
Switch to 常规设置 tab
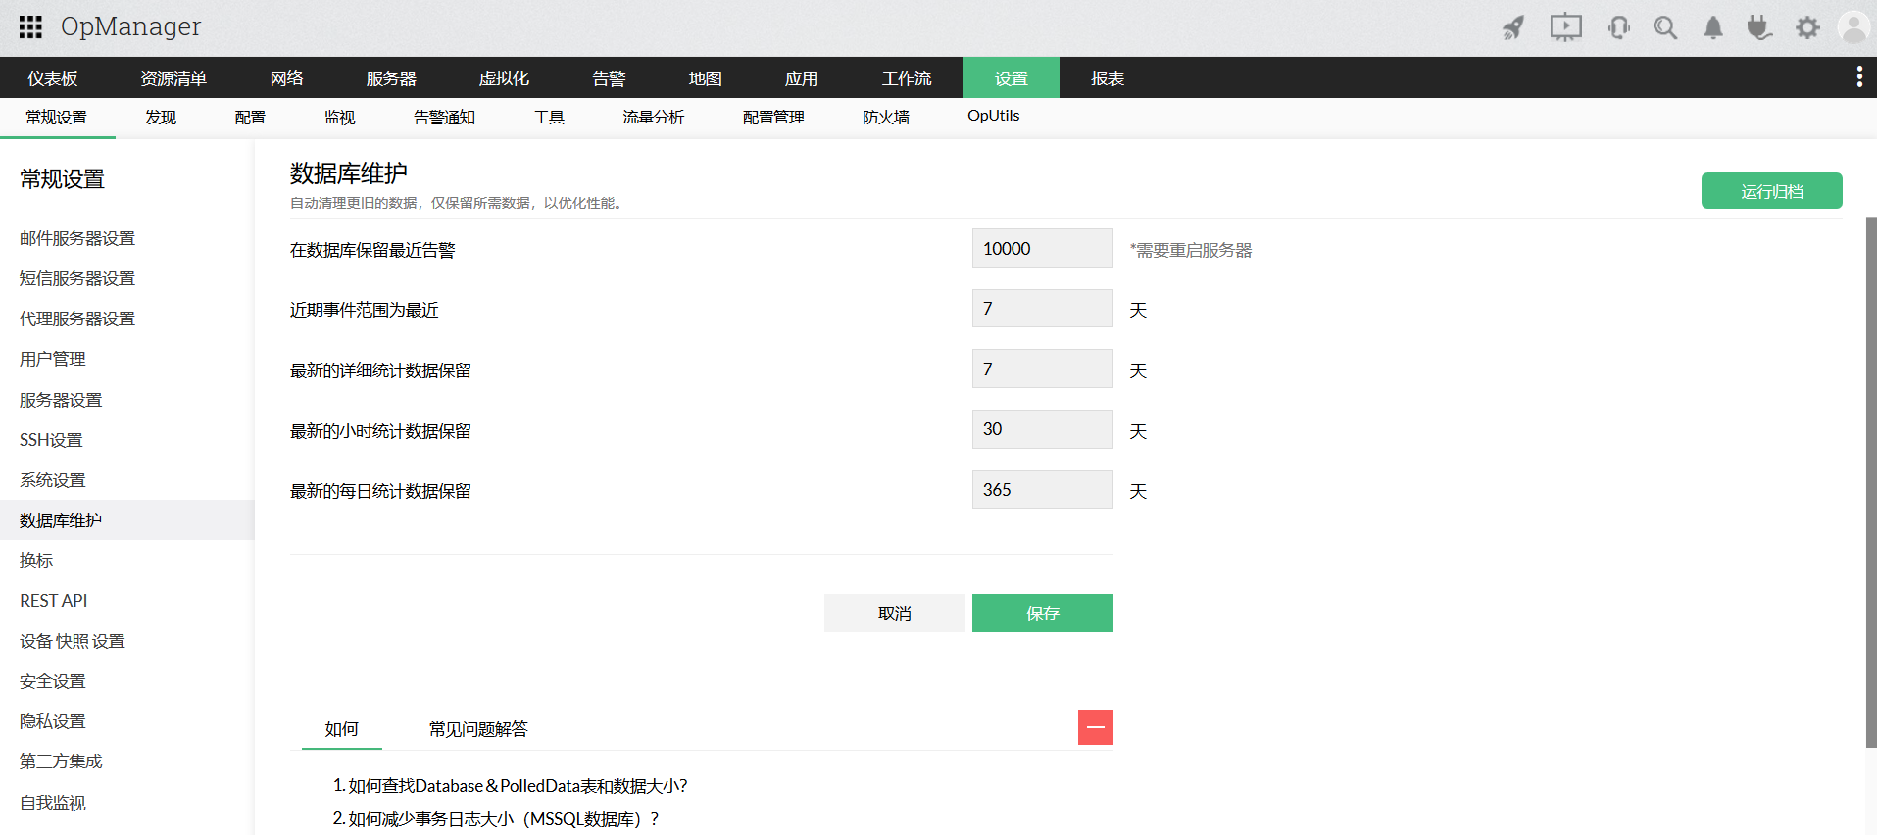(x=57, y=118)
